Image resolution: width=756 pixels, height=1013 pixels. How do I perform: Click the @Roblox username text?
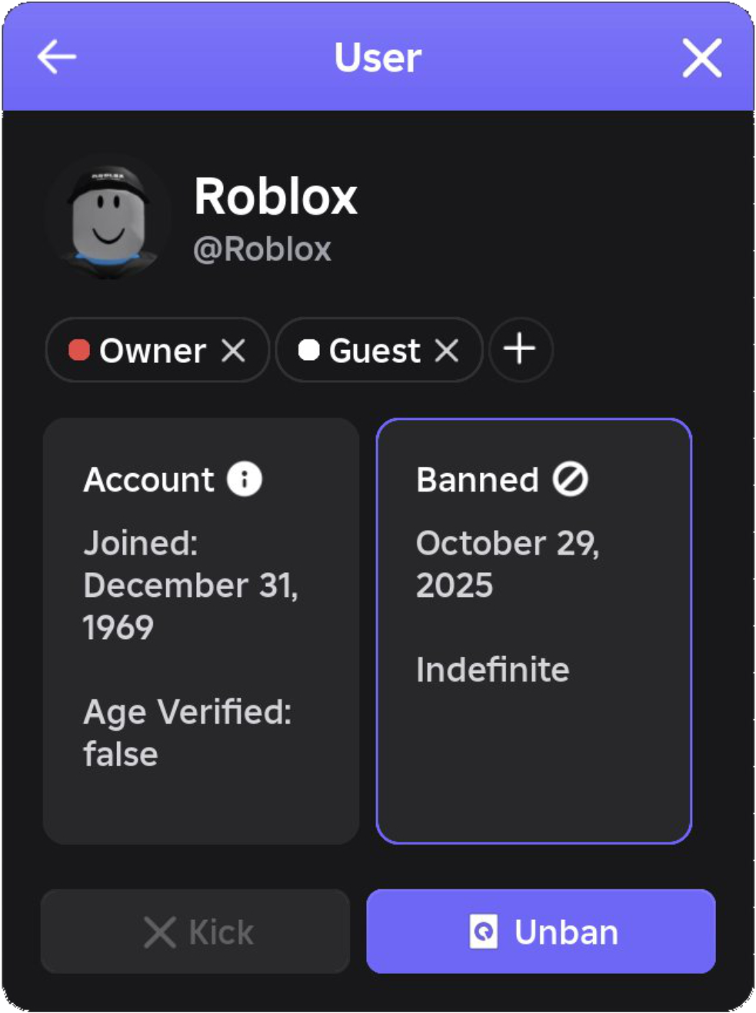click(x=262, y=249)
